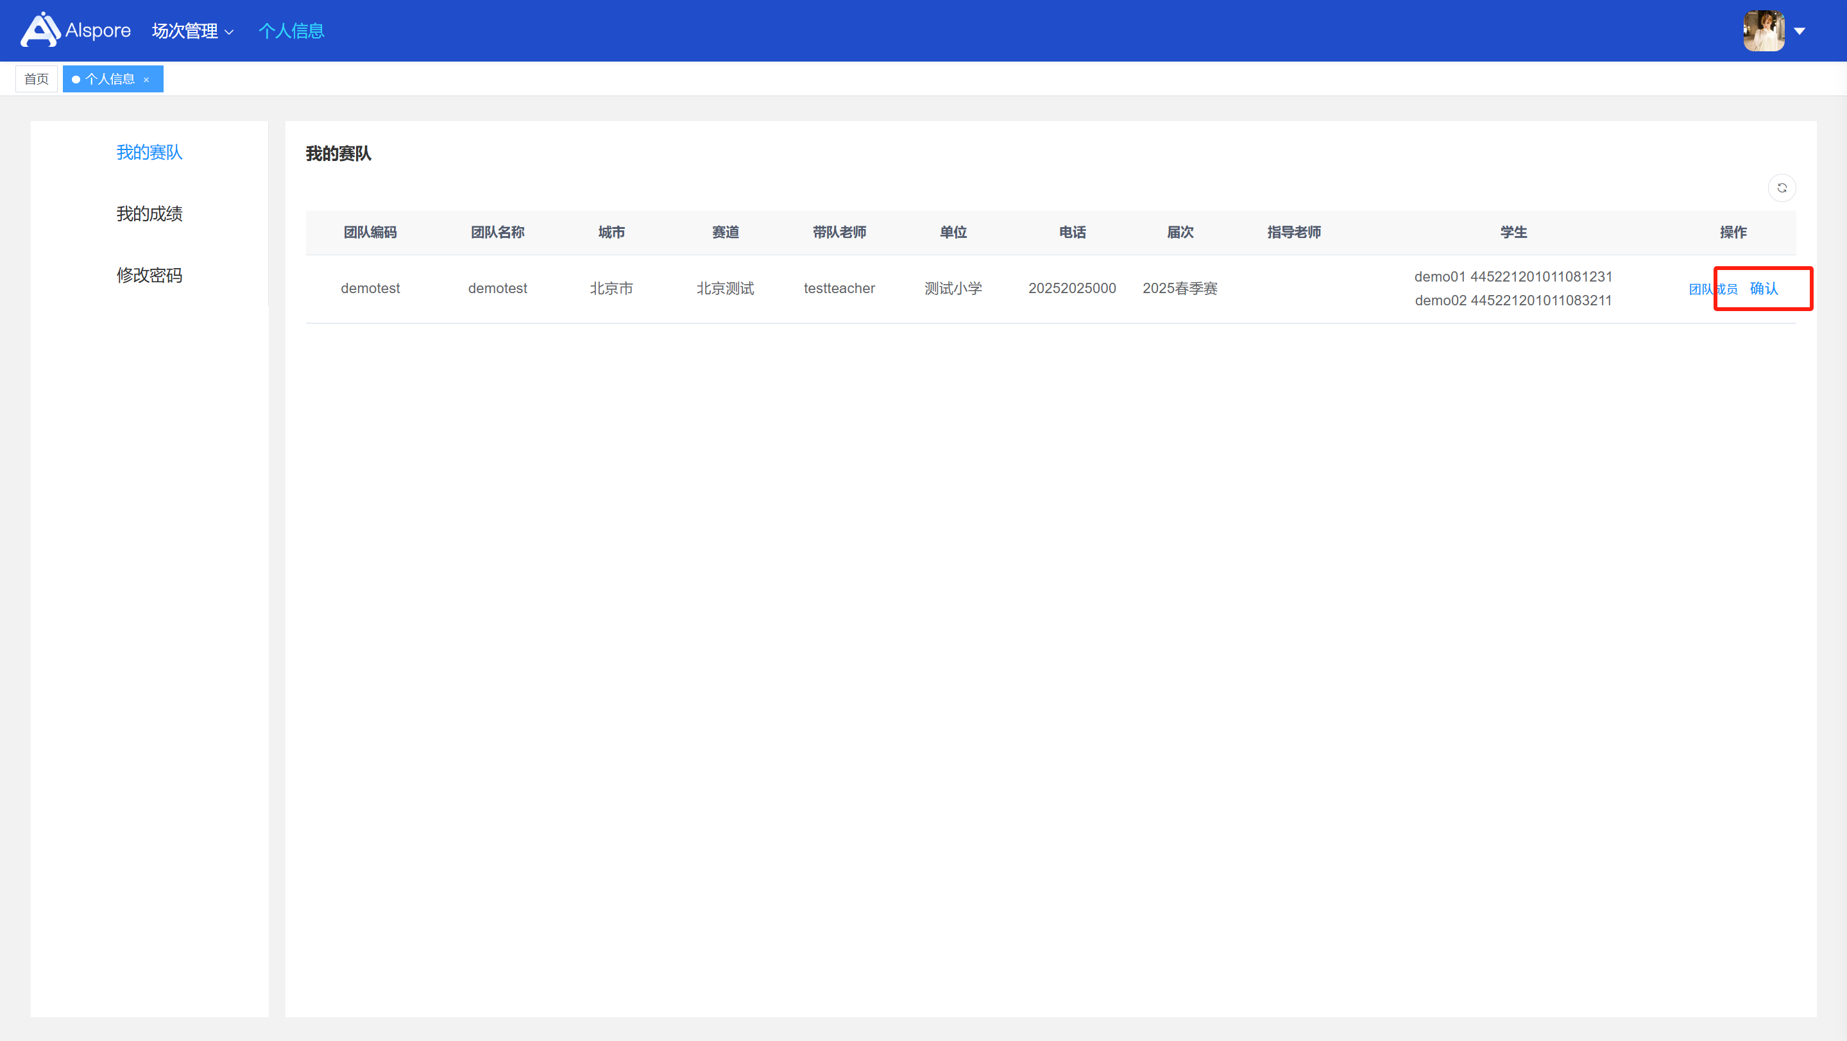Click the Alspore logo icon

pyautogui.click(x=40, y=30)
